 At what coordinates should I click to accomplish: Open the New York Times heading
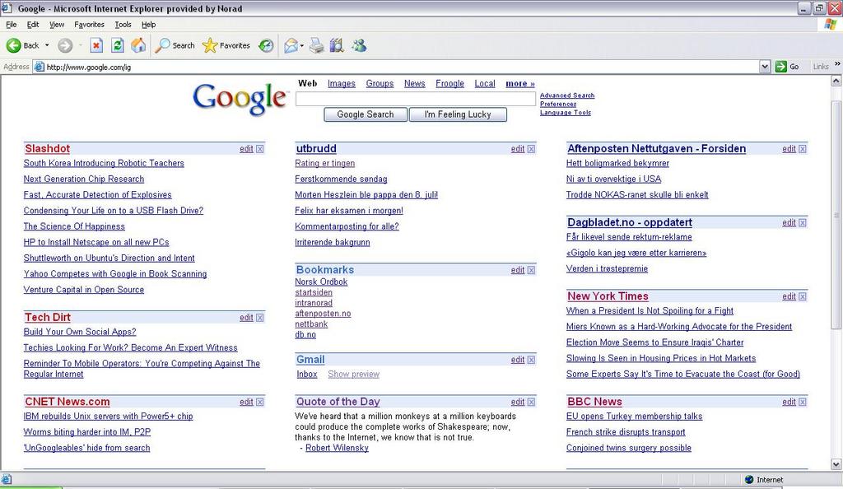(608, 296)
